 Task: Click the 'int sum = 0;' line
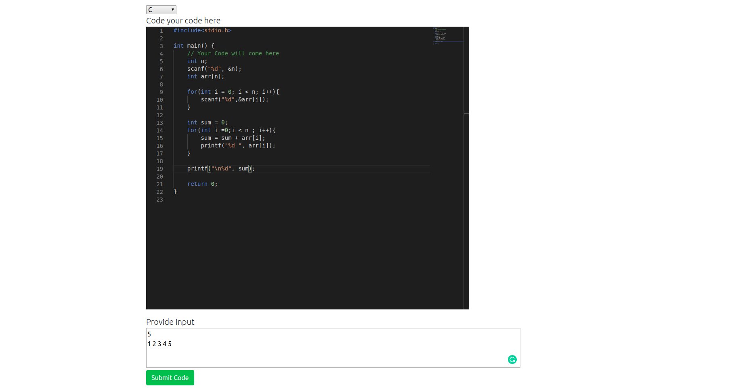tap(207, 122)
